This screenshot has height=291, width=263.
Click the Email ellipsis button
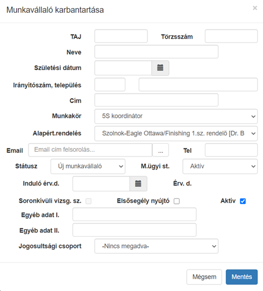161,150
